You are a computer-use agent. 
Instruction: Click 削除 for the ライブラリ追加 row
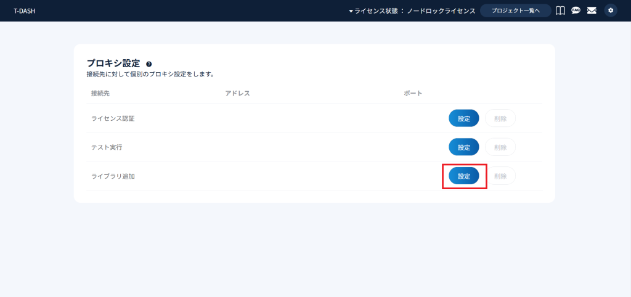pyautogui.click(x=500, y=176)
